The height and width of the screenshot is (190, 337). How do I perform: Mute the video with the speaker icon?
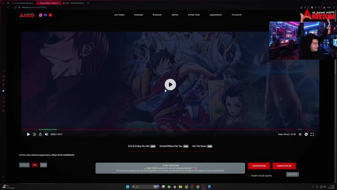coord(46,134)
